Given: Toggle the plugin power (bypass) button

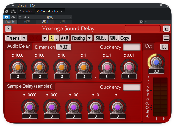Looking at the screenshot, I should (x=6, y=17).
